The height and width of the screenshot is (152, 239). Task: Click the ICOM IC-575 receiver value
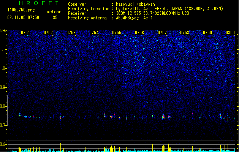(x=152, y=13)
